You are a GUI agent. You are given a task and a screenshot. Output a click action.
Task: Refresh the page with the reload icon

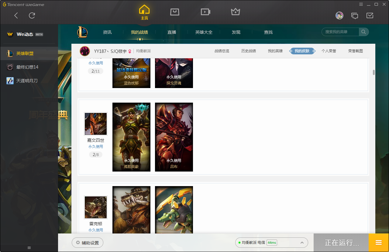(x=32, y=15)
